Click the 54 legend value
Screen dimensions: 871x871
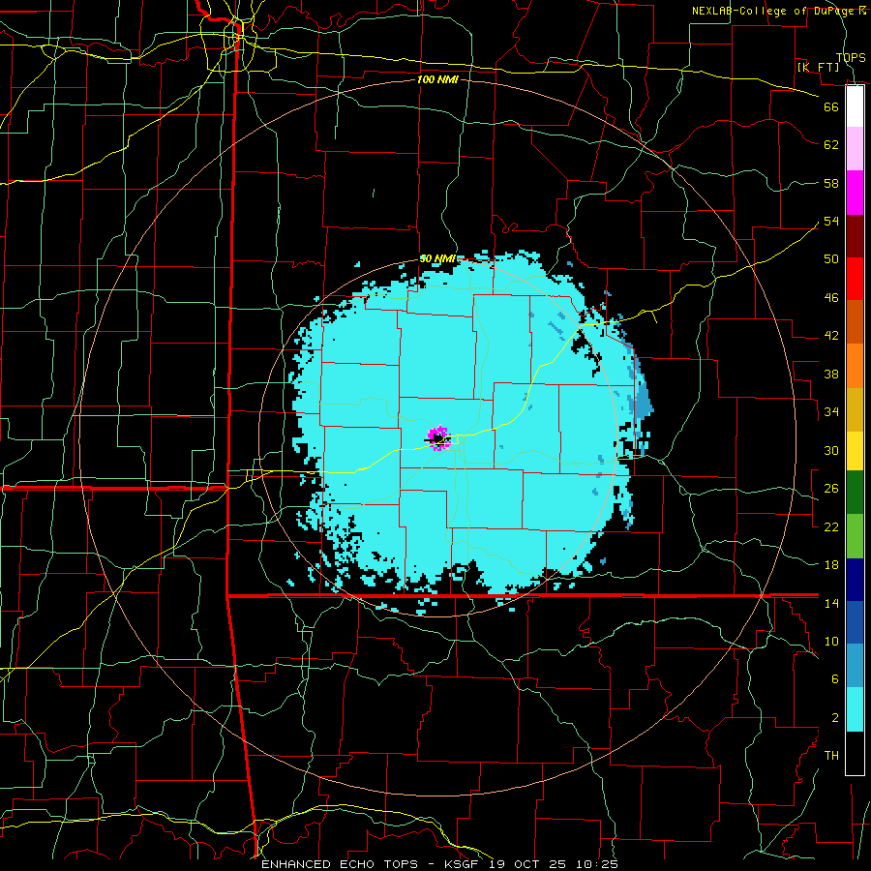[831, 221]
